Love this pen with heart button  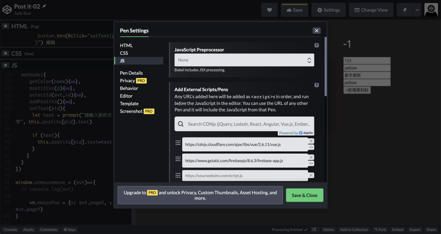pyautogui.click(x=270, y=10)
